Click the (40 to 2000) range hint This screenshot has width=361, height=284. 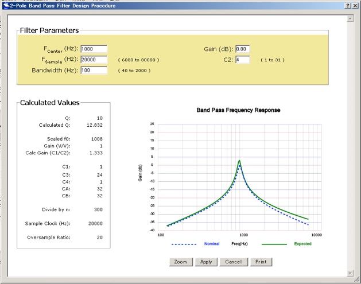pos(134,71)
